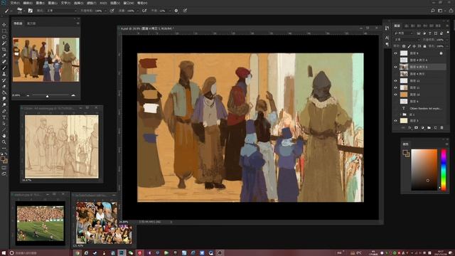The width and height of the screenshot is (455, 256).
Task: Select the Lasso tool
Action: point(4,37)
